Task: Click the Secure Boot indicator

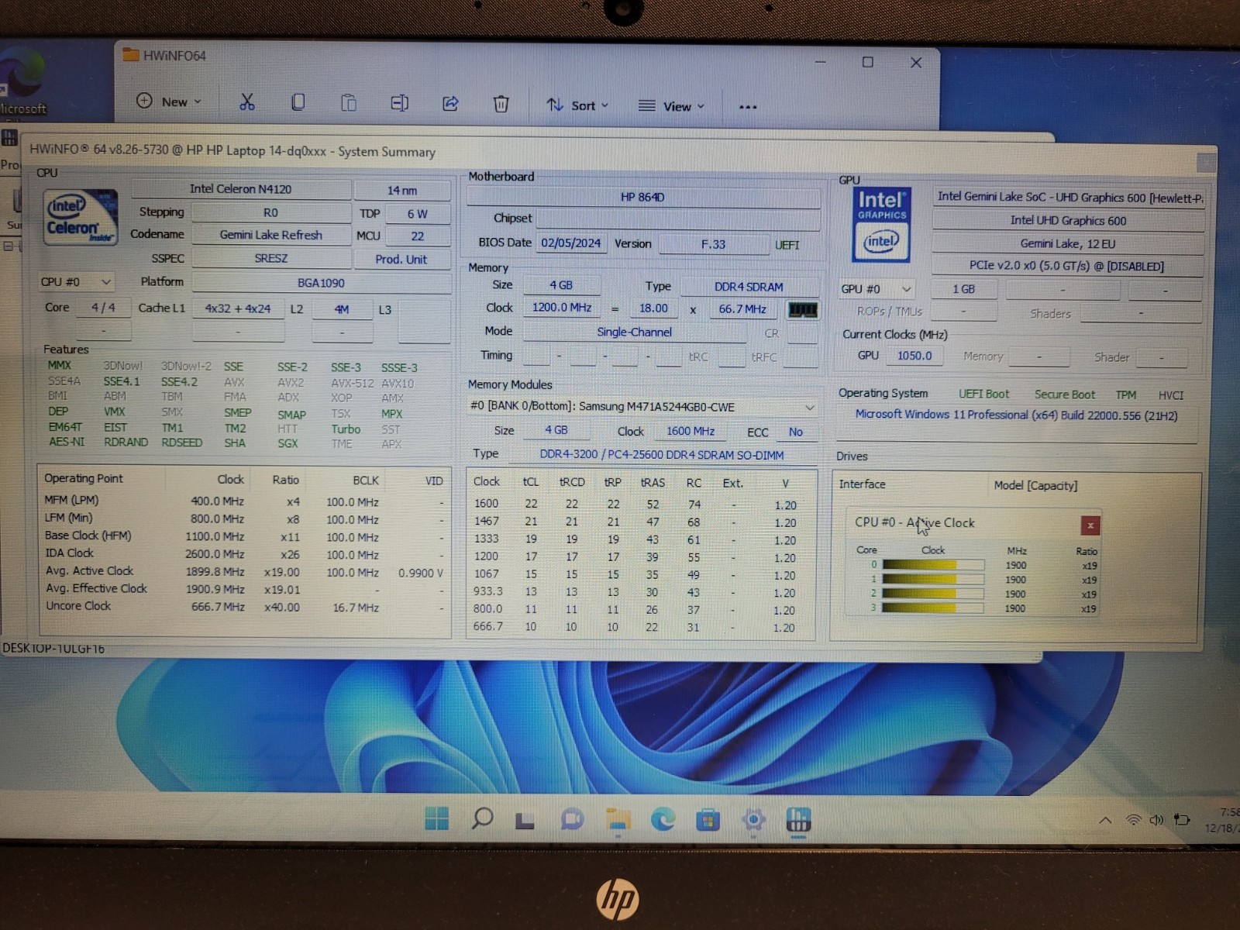Action: [1064, 395]
